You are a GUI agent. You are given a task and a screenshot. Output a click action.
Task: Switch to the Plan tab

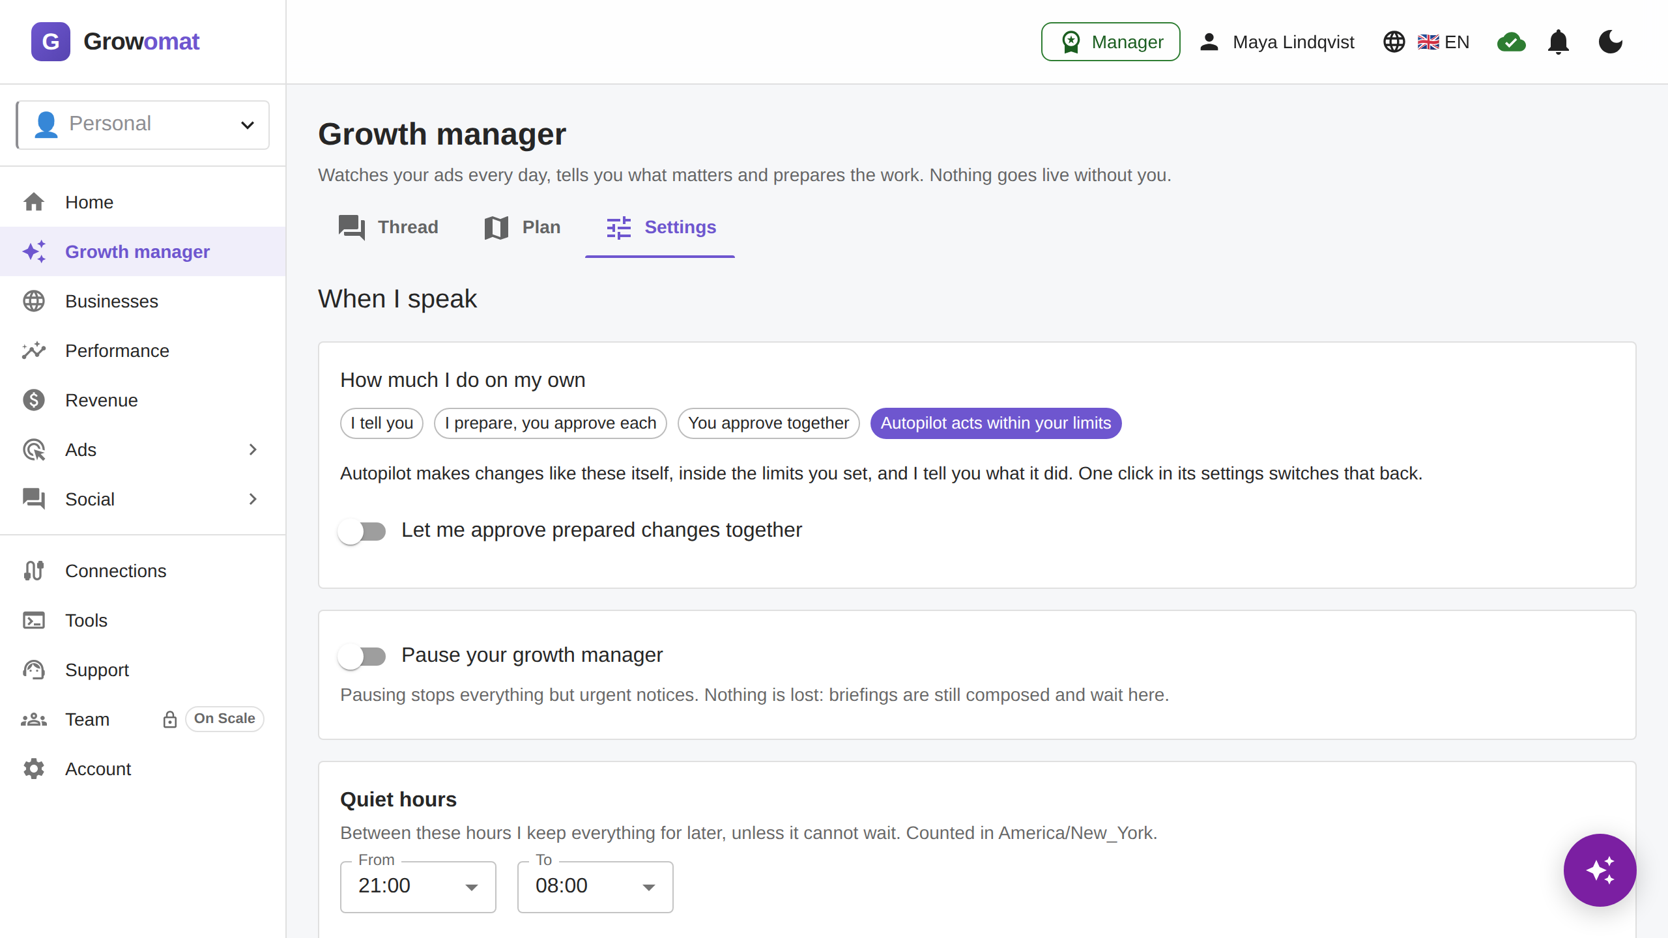523,227
